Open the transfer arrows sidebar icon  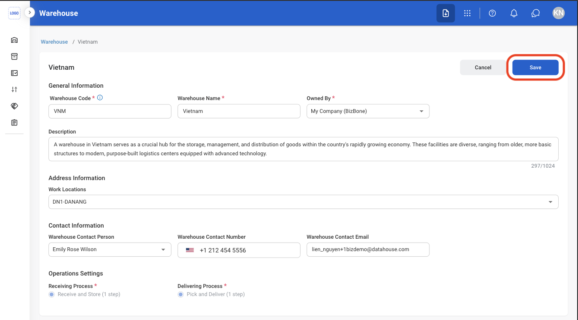pos(14,89)
